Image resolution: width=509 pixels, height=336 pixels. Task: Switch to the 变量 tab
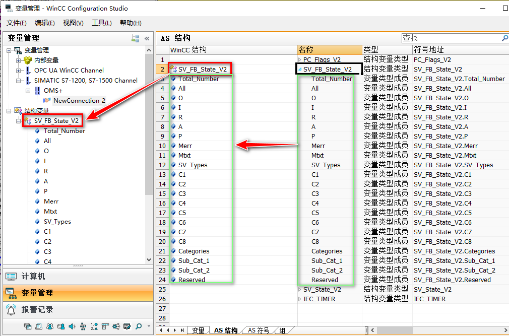(198, 330)
